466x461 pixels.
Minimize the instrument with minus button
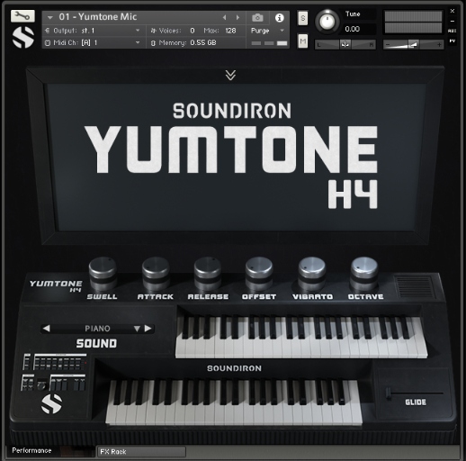click(453, 21)
